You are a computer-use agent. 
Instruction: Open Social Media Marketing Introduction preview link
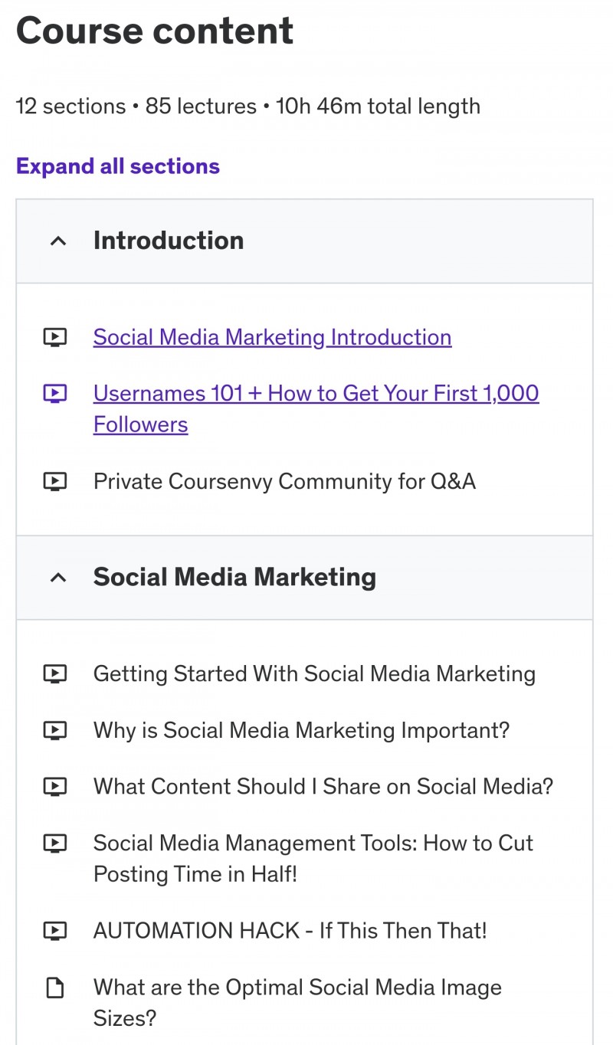[x=272, y=337]
